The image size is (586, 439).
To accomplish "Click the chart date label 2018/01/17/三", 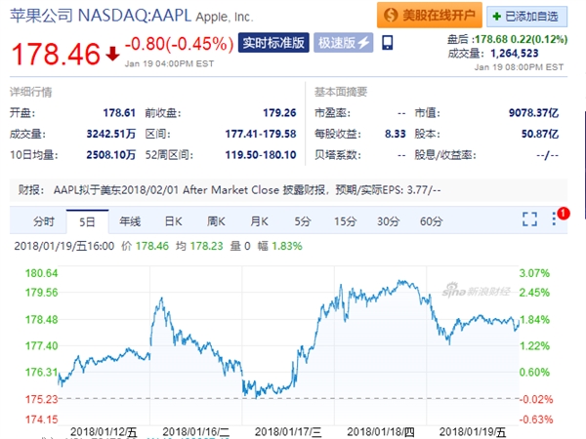I will tap(288, 432).
